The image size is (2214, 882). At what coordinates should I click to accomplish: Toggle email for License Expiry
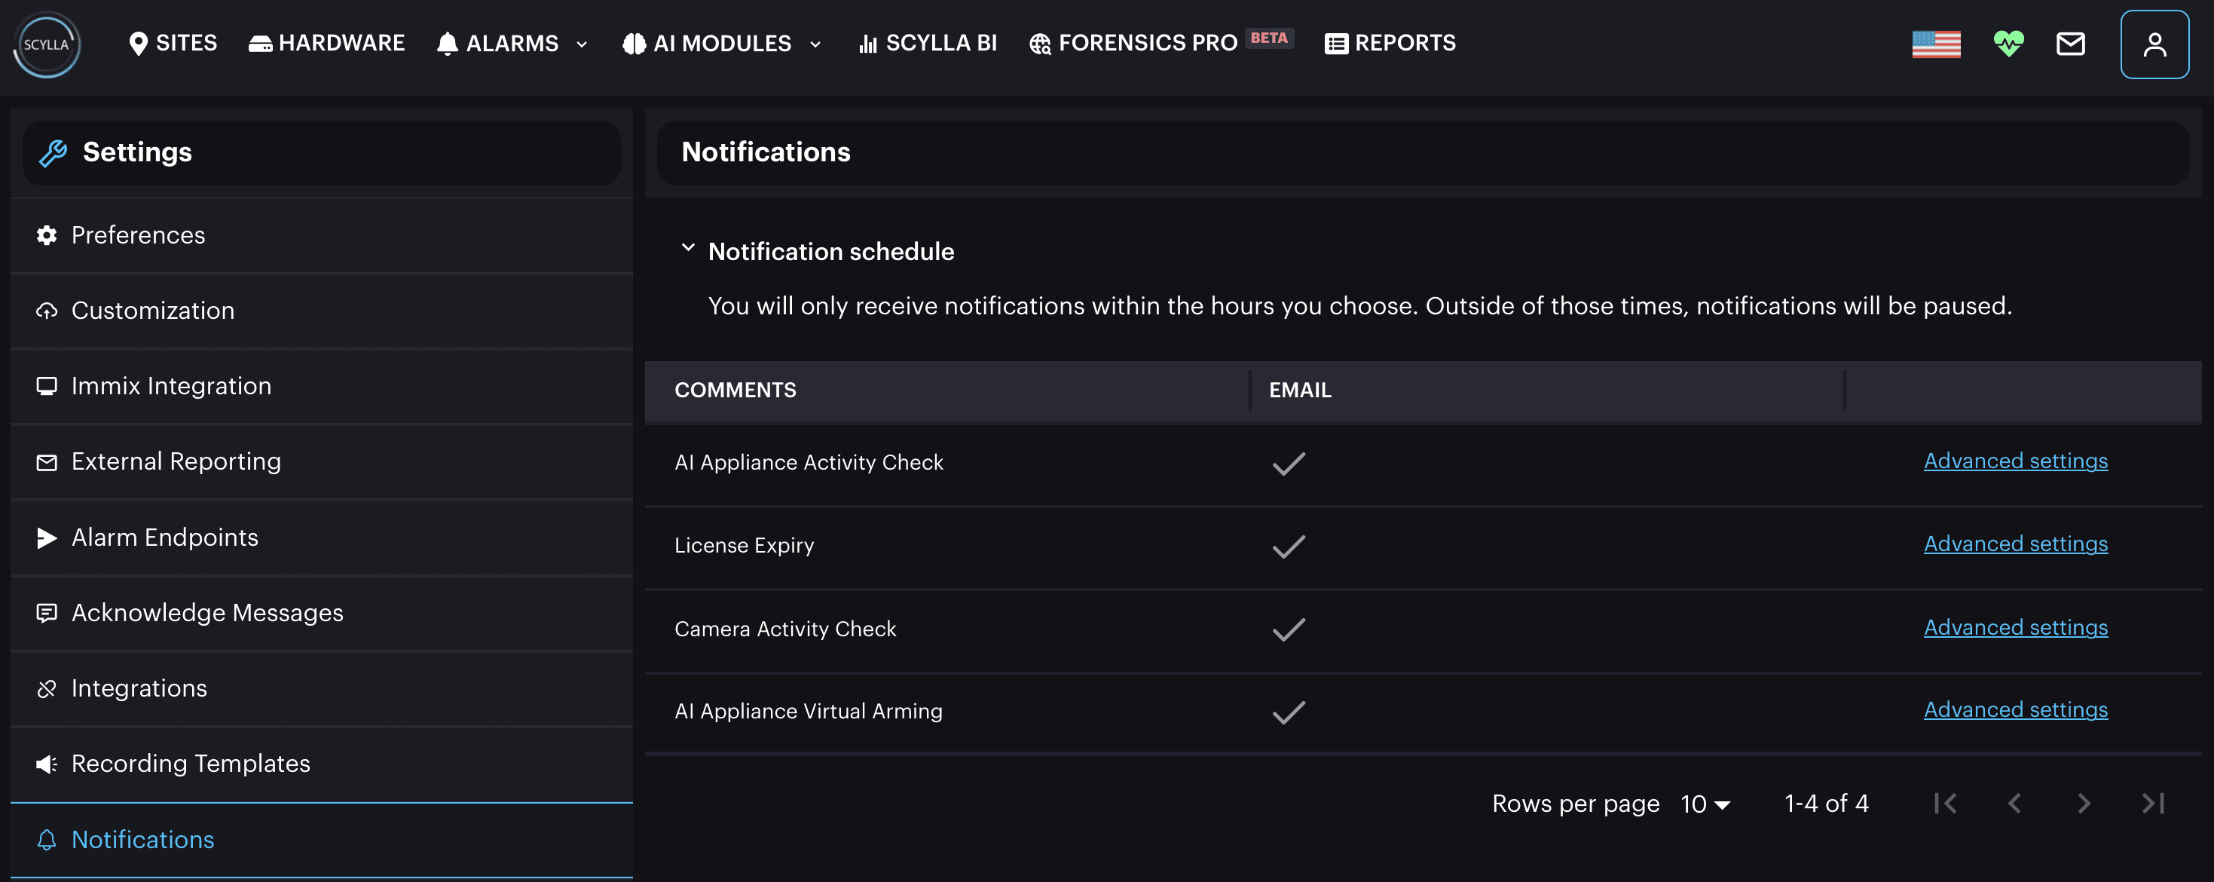[1289, 547]
